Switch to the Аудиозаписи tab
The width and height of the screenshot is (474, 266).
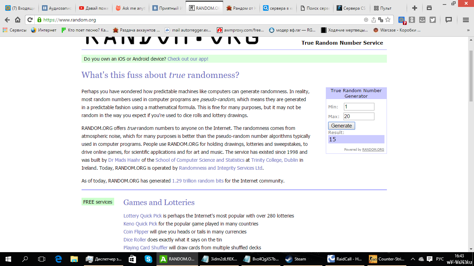(x=57, y=8)
